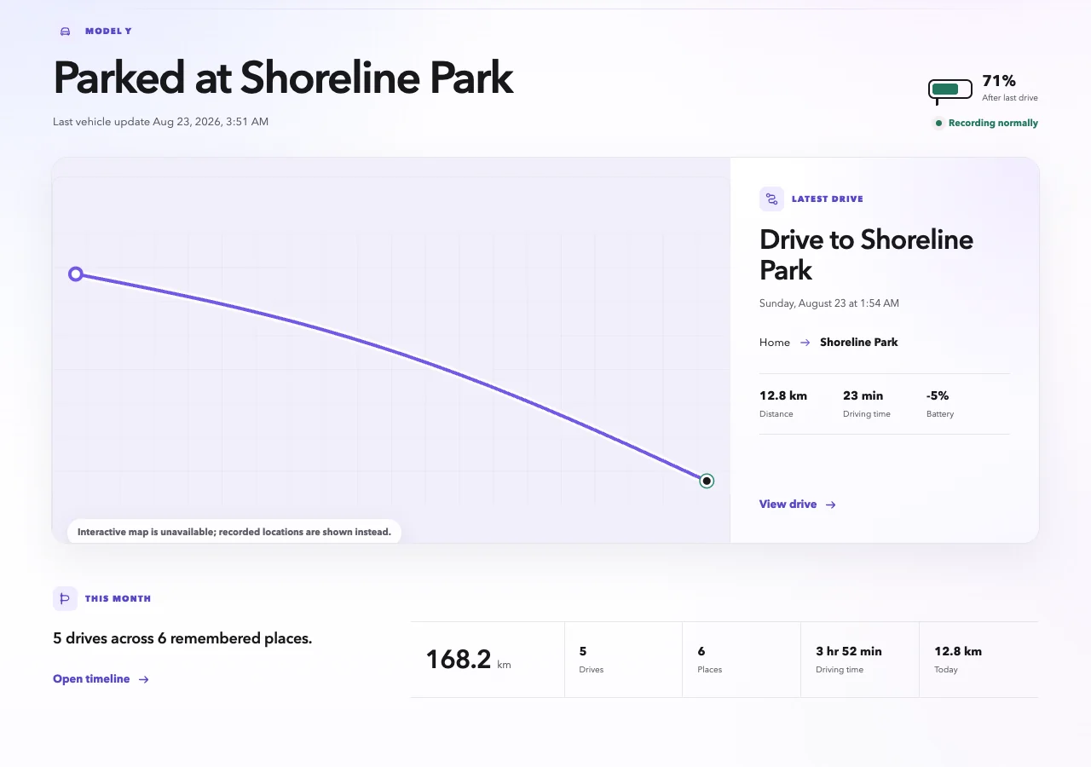
Task: Click the arrow between Home and Shoreline Park
Action: (x=805, y=343)
